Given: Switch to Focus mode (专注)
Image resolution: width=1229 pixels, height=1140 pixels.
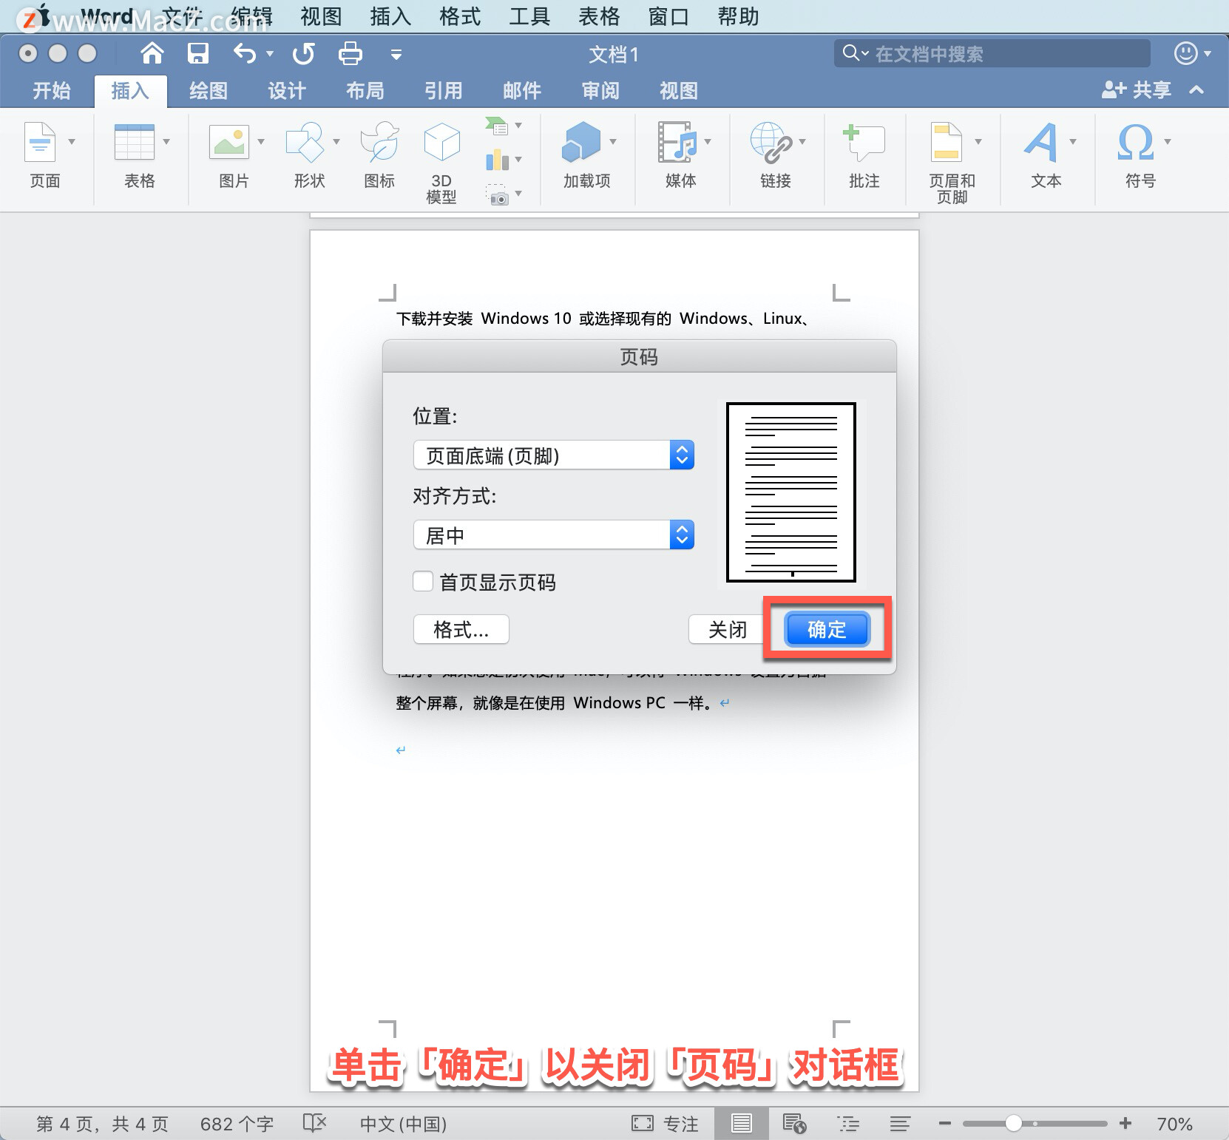Looking at the screenshot, I should click(665, 1124).
